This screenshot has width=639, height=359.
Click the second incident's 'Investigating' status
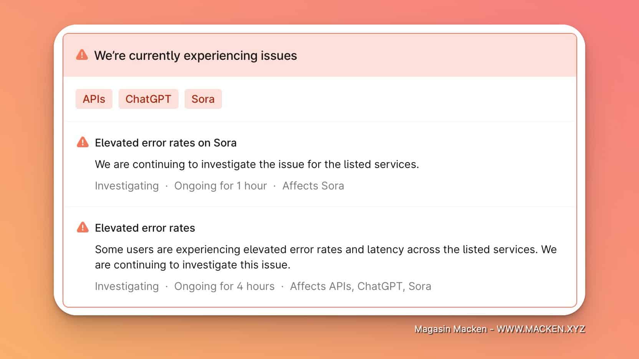[127, 286]
